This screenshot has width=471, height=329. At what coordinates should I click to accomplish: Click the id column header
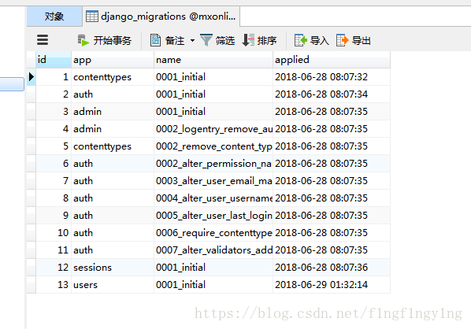[54, 60]
